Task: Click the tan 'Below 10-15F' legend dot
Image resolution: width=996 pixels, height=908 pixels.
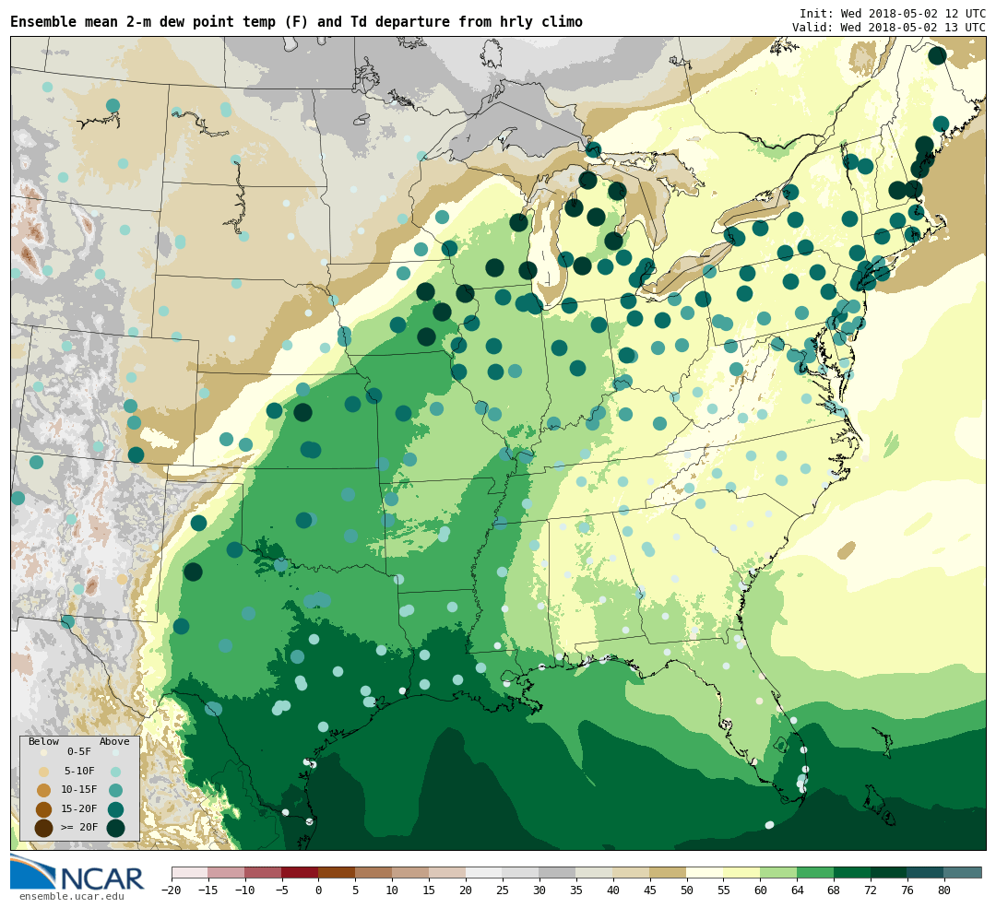Action: point(44,791)
